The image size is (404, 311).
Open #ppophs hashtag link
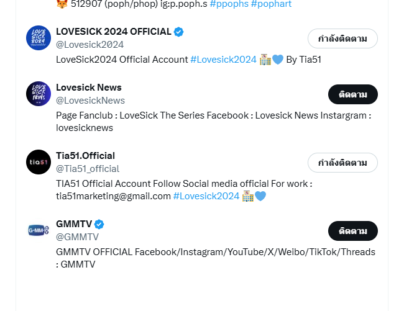click(229, 4)
